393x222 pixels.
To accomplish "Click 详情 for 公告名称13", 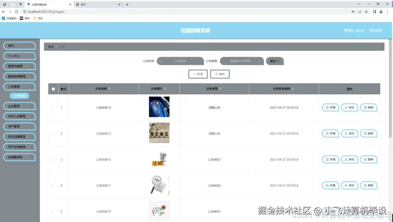I will click(330, 134).
